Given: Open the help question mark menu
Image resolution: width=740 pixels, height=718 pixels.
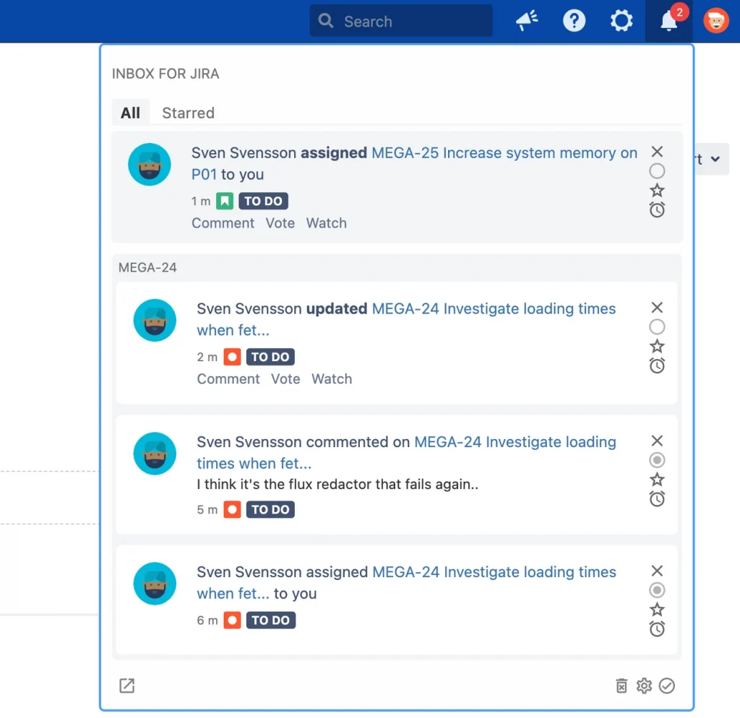Looking at the screenshot, I should coord(574,21).
